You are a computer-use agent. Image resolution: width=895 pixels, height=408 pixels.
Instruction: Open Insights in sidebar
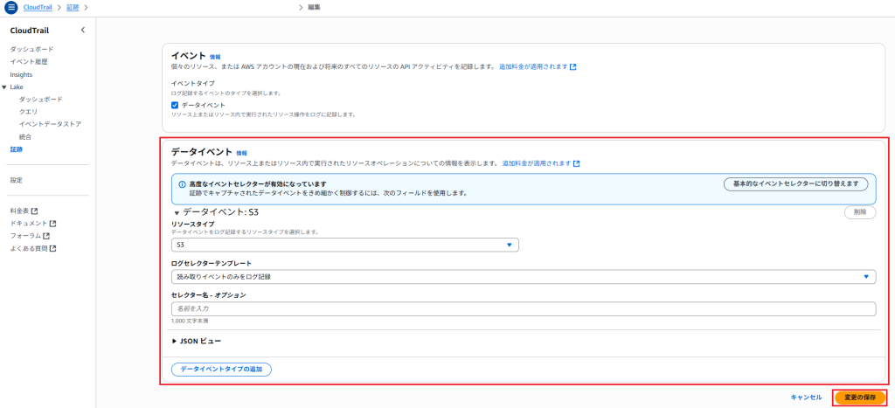pos(21,75)
